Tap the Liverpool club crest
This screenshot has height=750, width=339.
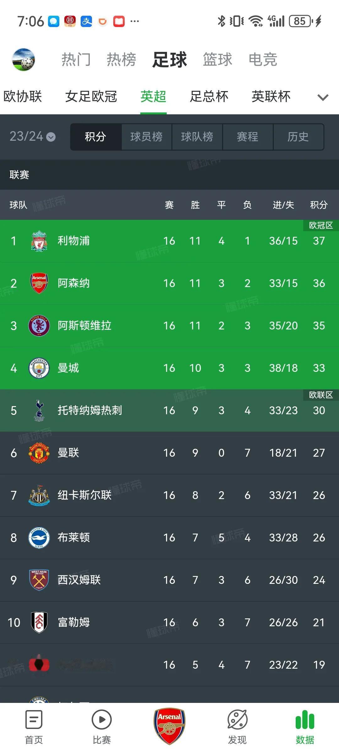(38, 241)
